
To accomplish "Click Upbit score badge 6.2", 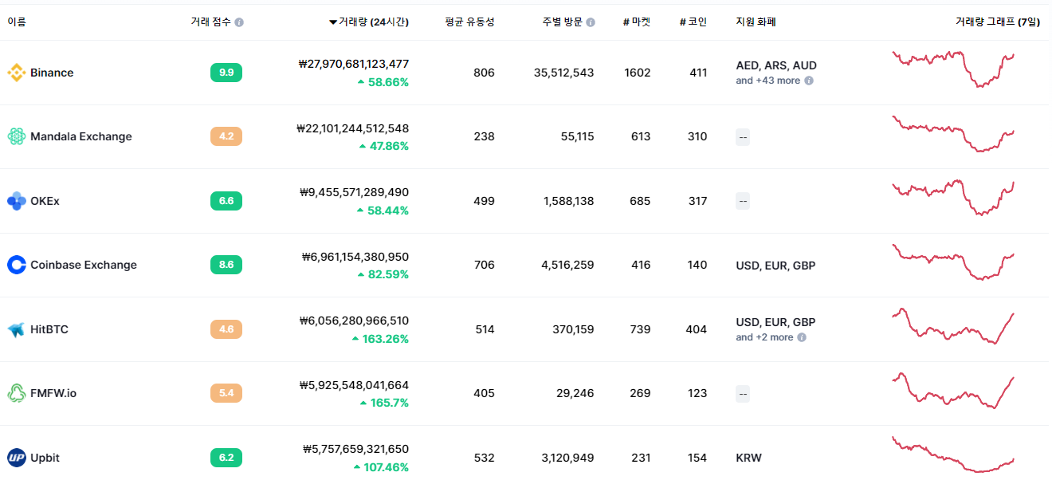I will [x=226, y=458].
